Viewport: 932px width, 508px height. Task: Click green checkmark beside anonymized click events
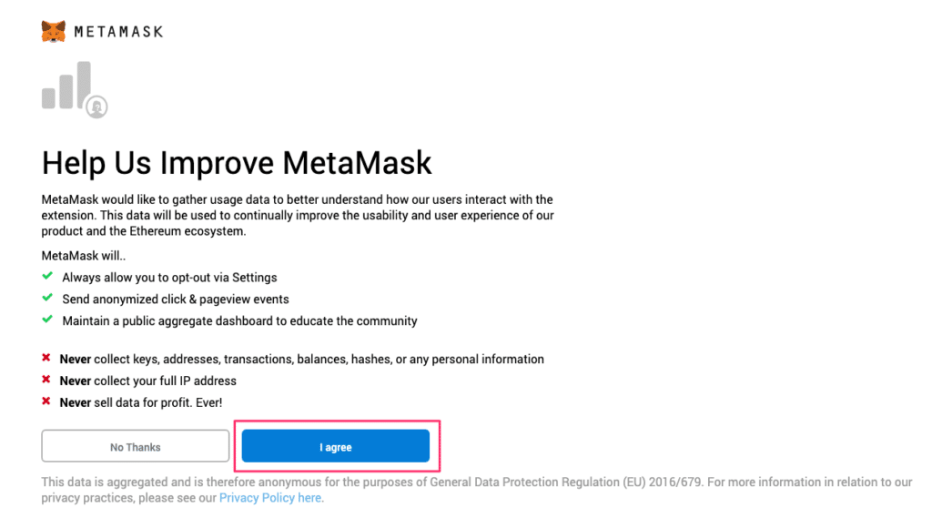[47, 298]
